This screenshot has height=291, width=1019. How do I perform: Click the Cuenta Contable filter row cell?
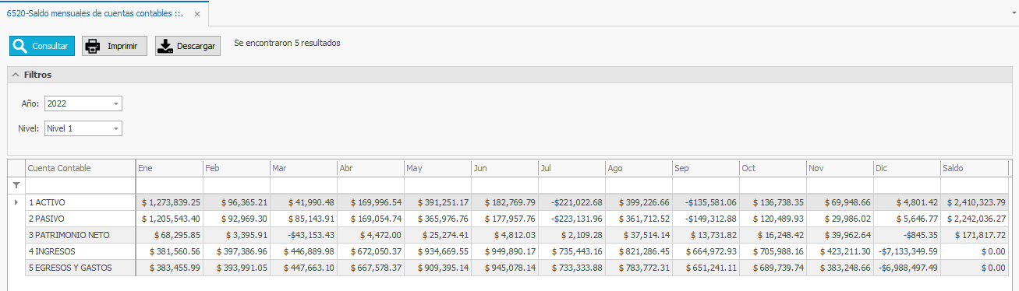(80, 185)
